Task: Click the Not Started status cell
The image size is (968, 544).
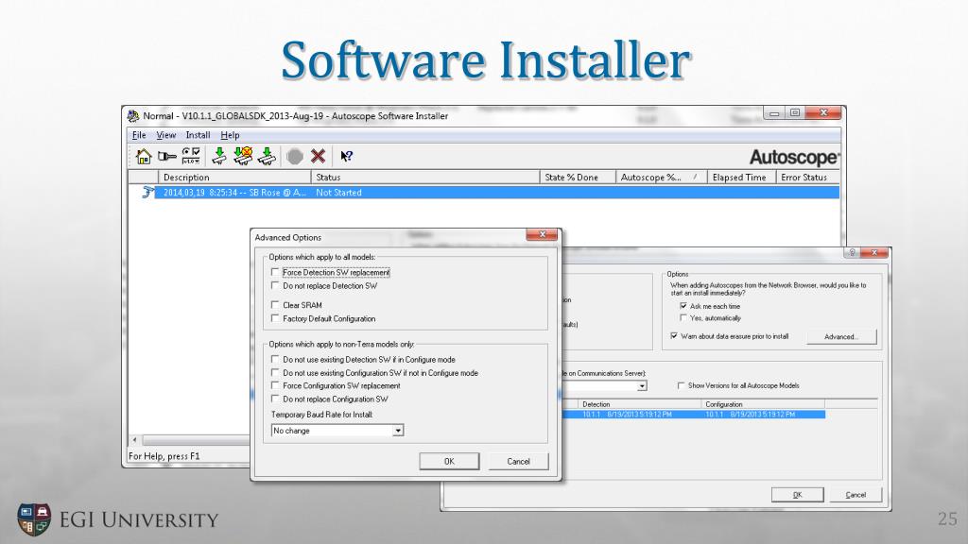Action: [339, 193]
